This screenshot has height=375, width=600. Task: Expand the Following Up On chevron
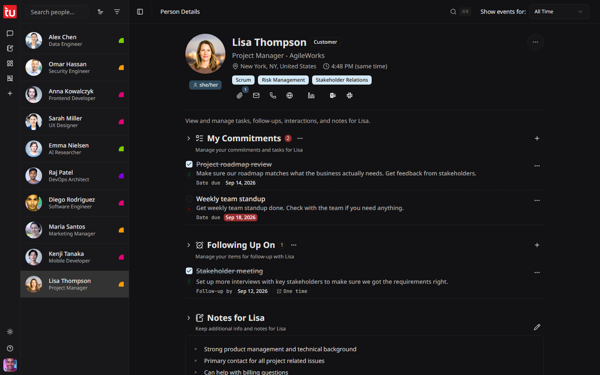tap(189, 245)
